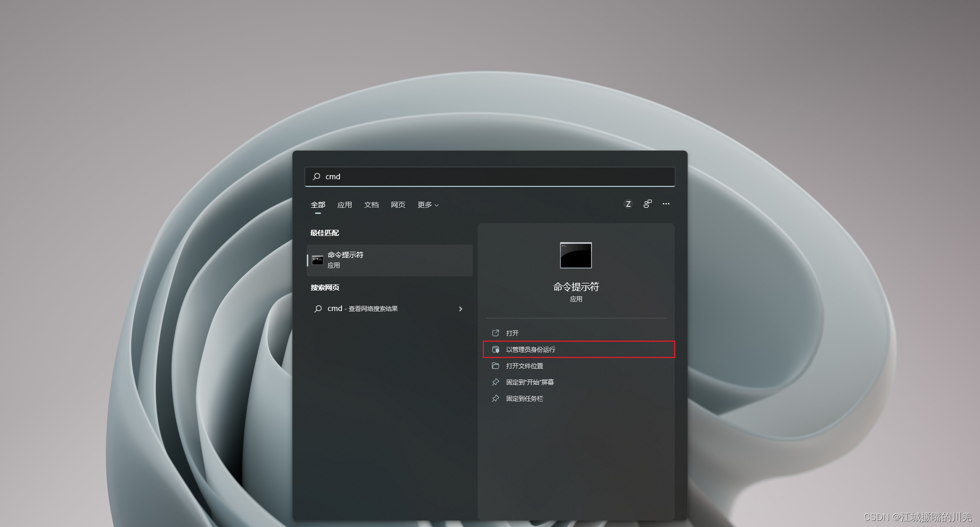Choose 打开文件位置 option
This screenshot has height=527, width=980.
pyautogui.click(x=576, y=366)
